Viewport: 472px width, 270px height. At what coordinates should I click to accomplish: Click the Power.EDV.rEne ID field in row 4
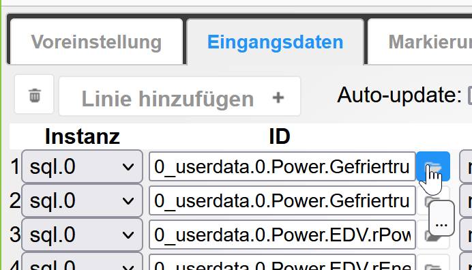pyautogui.click(x=282, y=262)
